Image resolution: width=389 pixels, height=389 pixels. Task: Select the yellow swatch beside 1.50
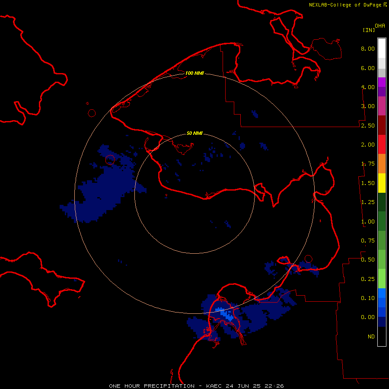point(382,183)
